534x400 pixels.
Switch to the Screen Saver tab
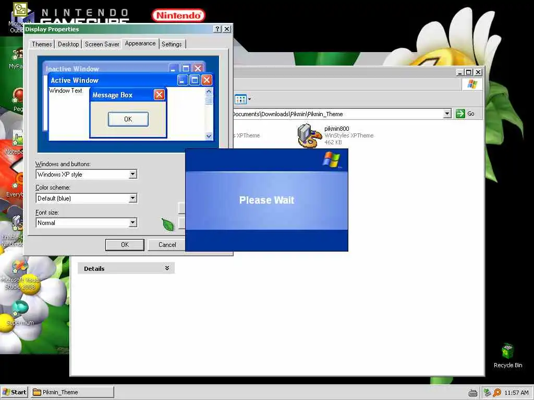[x=102, y=44]
